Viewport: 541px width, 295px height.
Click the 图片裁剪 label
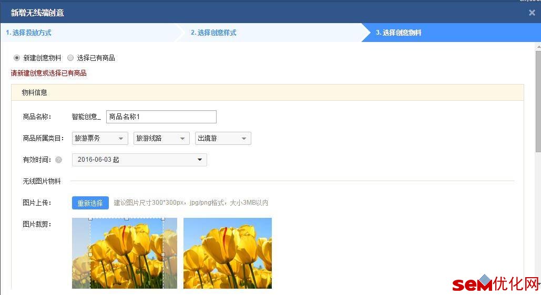coord(37,224)
